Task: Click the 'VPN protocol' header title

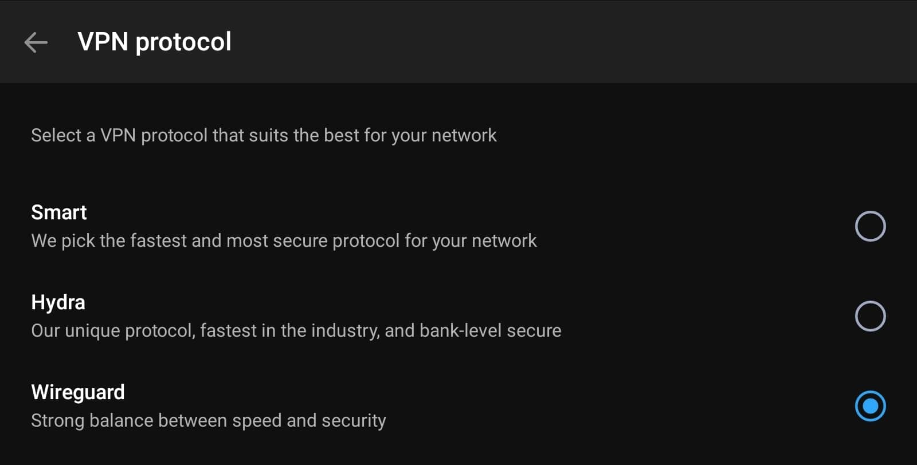Action: coord(154,42)
